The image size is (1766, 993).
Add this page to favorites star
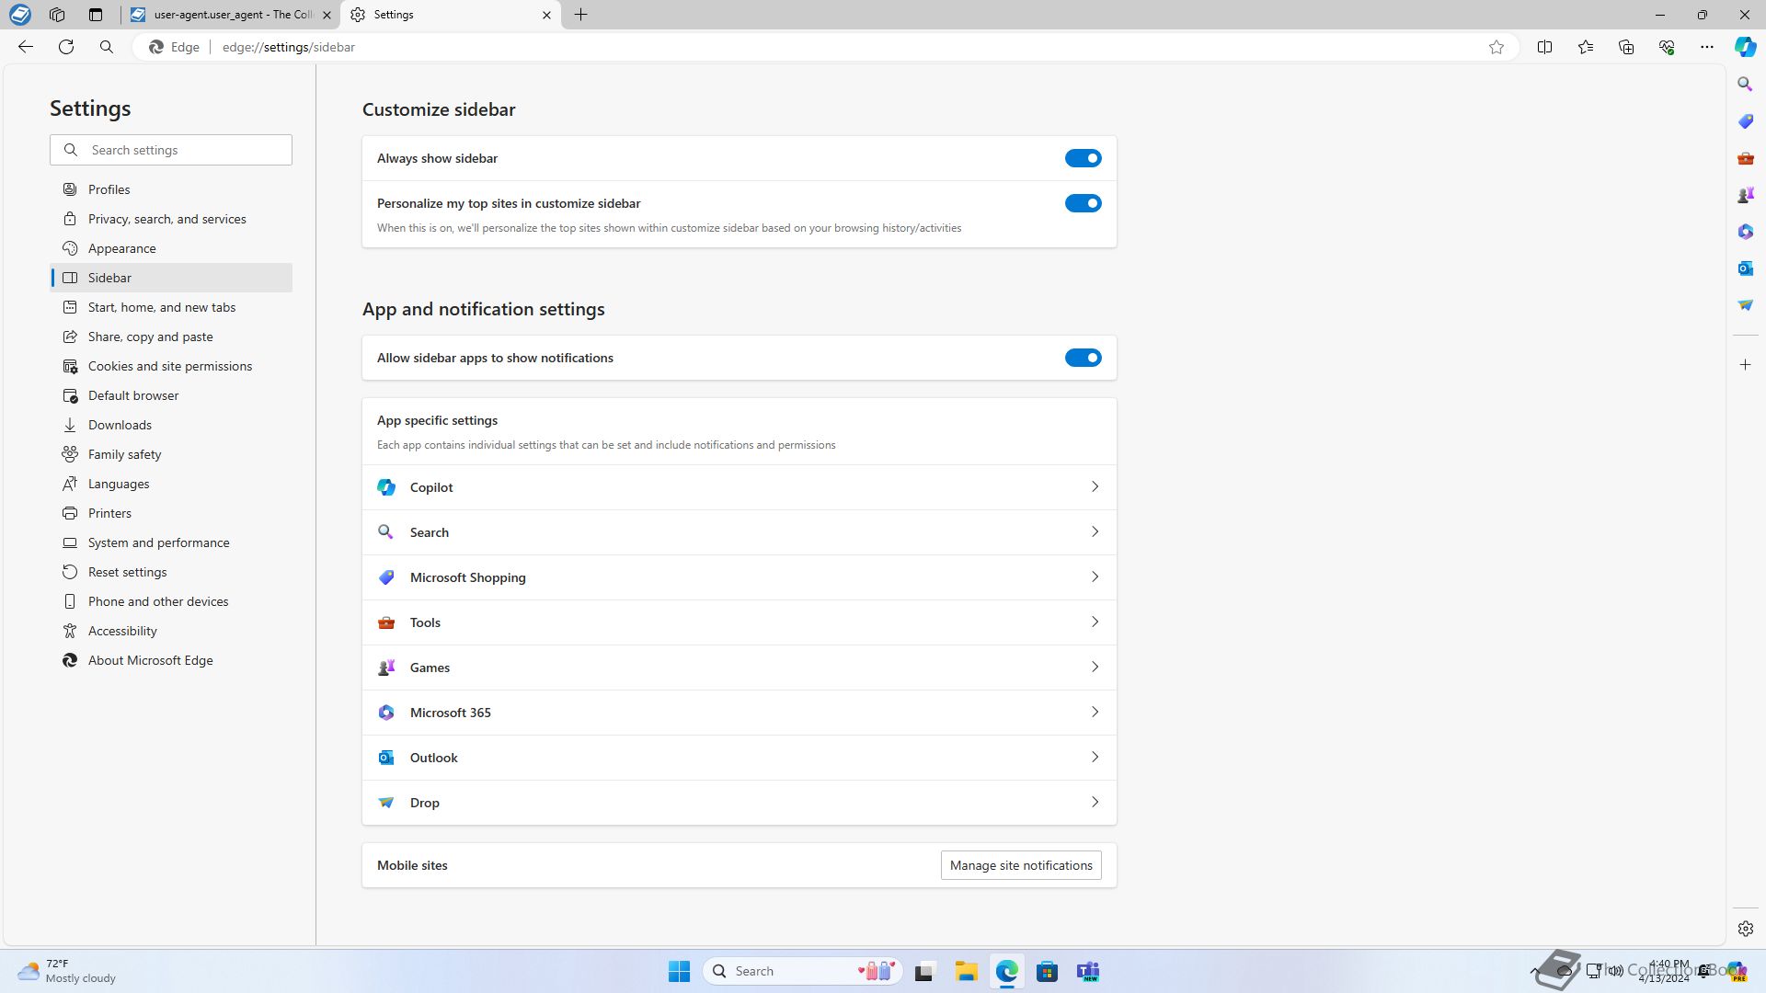point(1496,47)
